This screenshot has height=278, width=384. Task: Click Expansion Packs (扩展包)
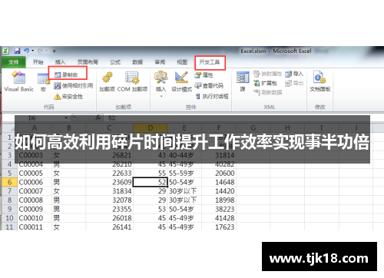tap(265, 83)
